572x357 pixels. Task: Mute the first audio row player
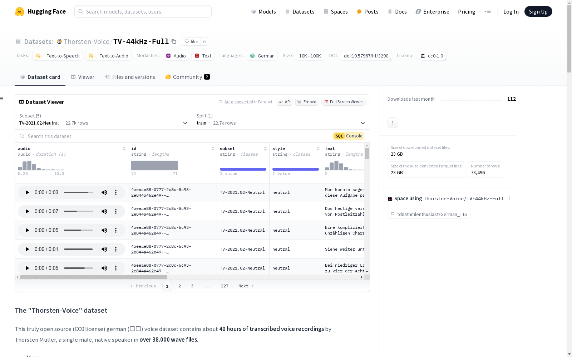(104, 192)
